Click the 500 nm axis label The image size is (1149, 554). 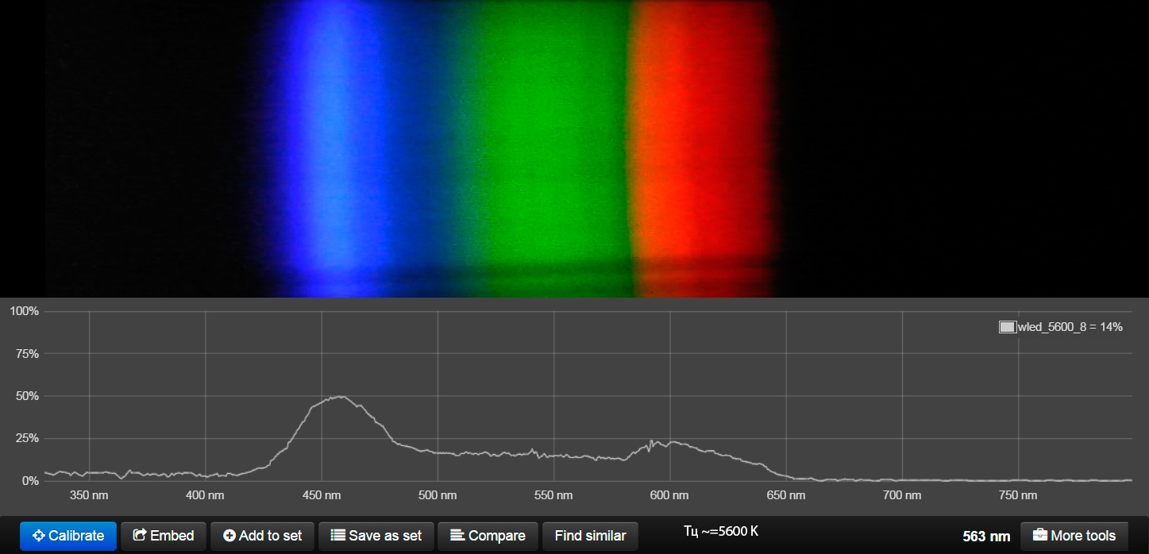[x=438, y=495]
